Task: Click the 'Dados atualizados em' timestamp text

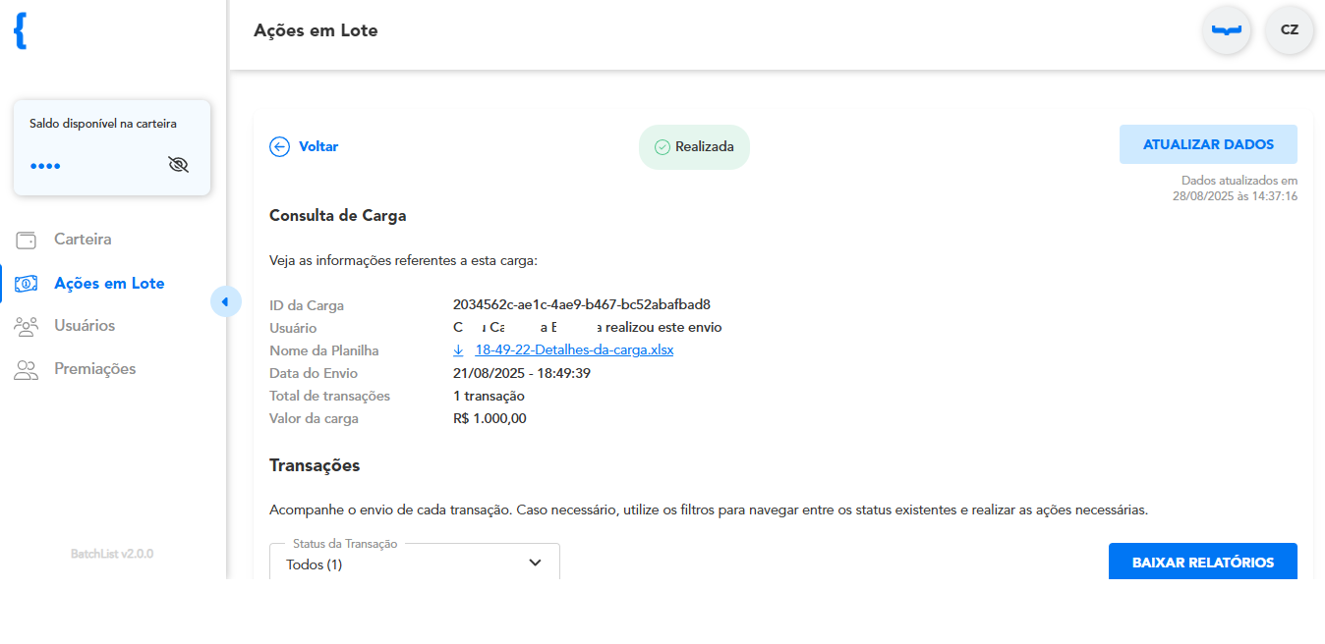Action: 1236,188
